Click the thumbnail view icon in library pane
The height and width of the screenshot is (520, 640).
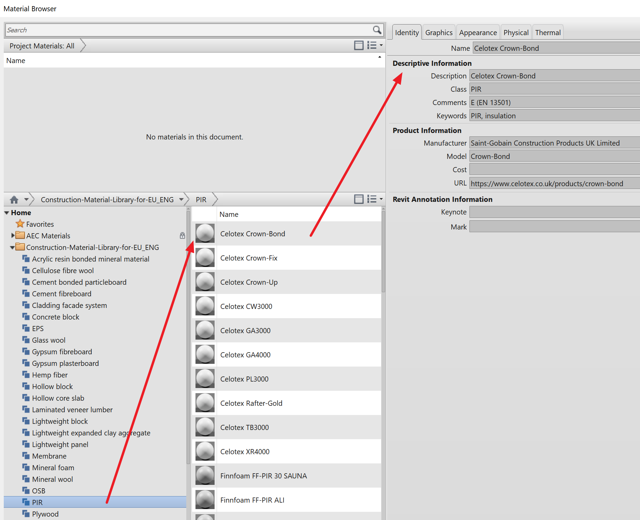click(359, 199)
